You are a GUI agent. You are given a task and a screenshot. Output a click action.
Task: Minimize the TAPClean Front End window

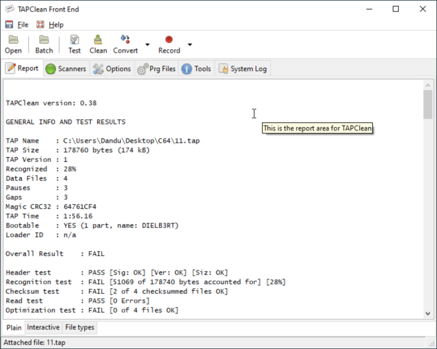[369, 9]
